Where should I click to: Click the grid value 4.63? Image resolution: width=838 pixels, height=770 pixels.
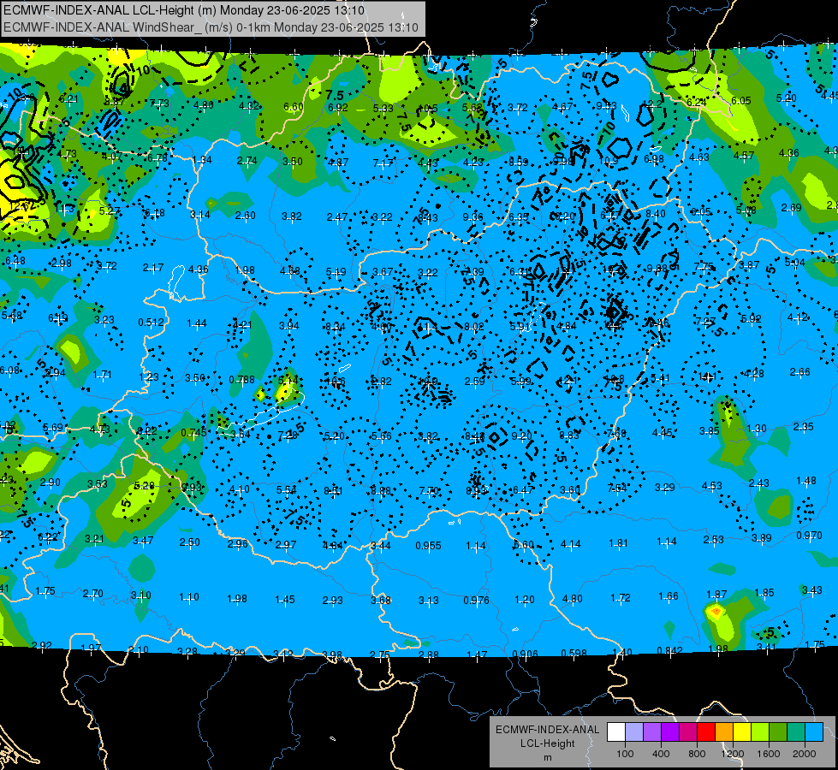pyautogui.click(x=699, y=157)
